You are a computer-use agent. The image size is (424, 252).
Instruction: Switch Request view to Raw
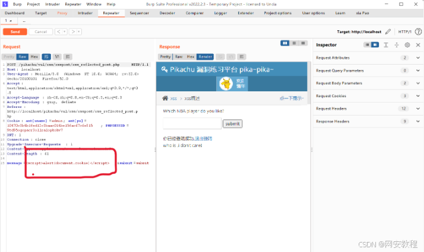[23, 57]
